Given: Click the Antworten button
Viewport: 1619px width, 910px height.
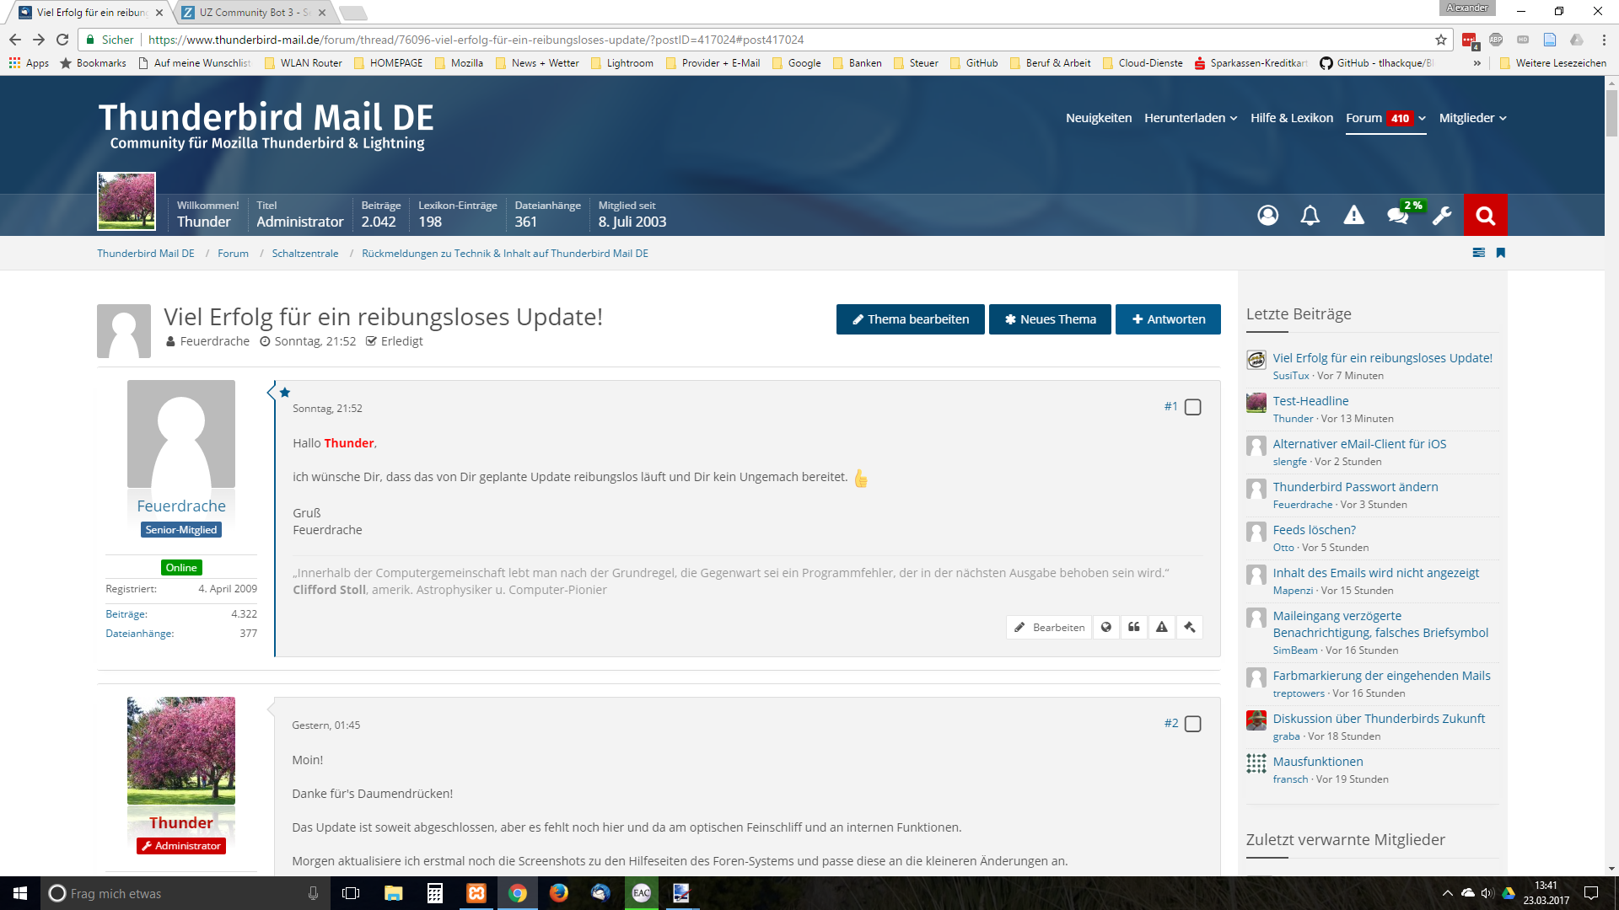Looking at the screenshot, I should [1168, 319].
